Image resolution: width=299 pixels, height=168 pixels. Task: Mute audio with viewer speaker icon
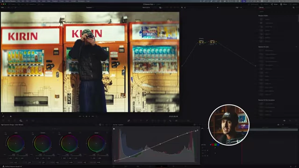tap(11, 116)
